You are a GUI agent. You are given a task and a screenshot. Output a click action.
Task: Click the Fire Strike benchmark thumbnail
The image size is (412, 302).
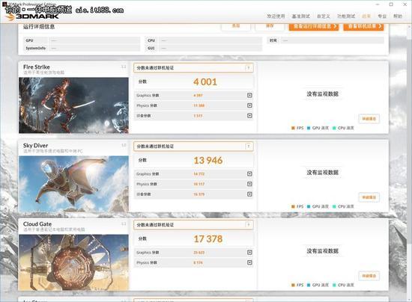coord(73,105)
